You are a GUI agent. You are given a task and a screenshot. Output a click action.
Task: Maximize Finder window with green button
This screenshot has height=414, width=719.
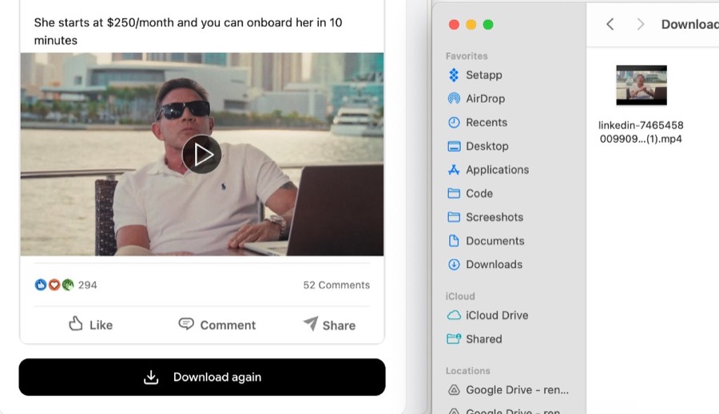click(488, 24)
